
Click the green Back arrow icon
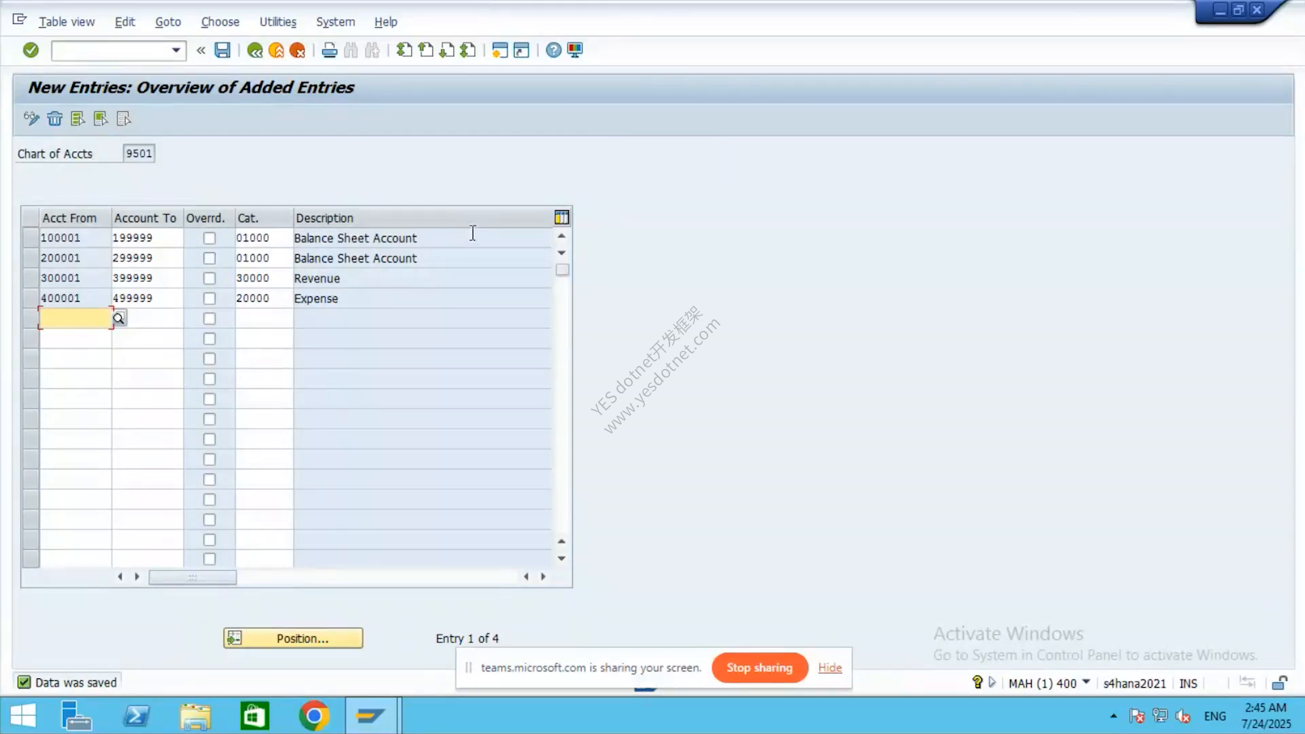click(255, 50)
